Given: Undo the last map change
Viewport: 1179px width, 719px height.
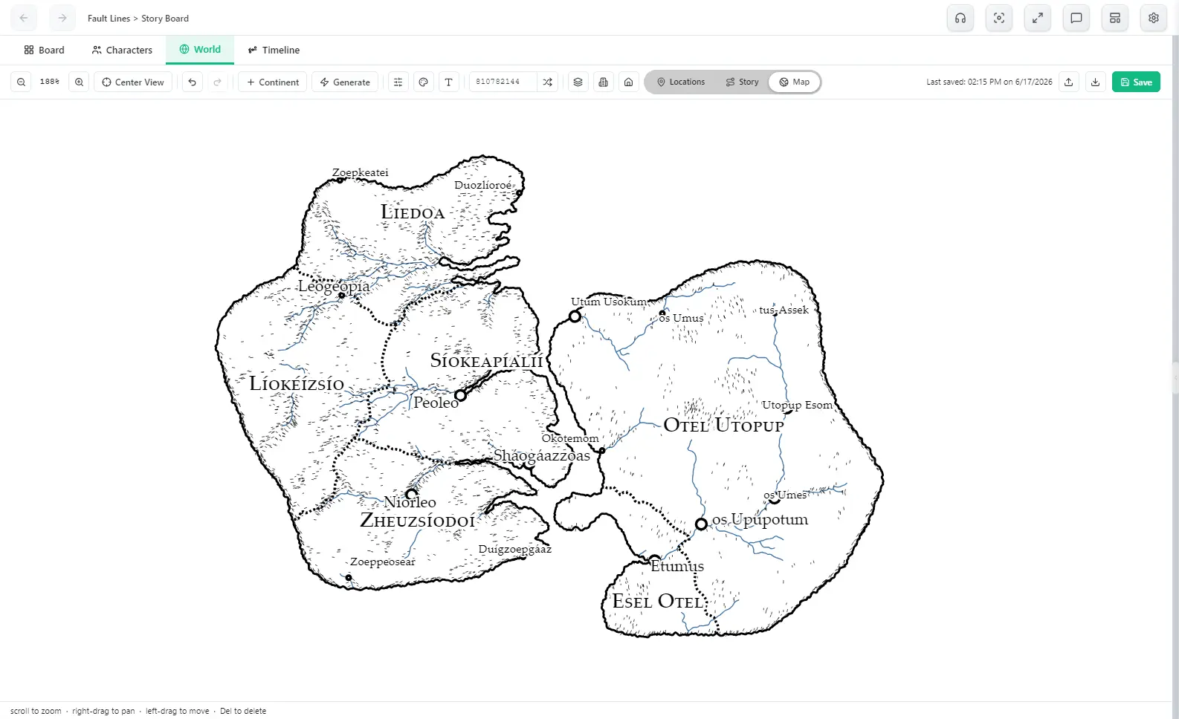Looking at the screenshot, I should point(193,82).
